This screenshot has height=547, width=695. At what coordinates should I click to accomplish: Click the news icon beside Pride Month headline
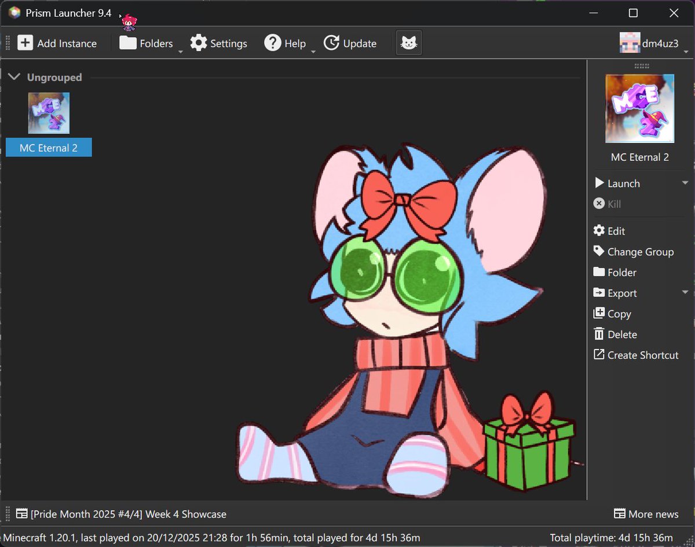point(21,514)
